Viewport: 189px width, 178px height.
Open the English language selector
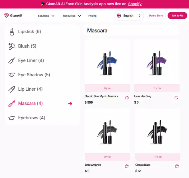click(129, 16)
